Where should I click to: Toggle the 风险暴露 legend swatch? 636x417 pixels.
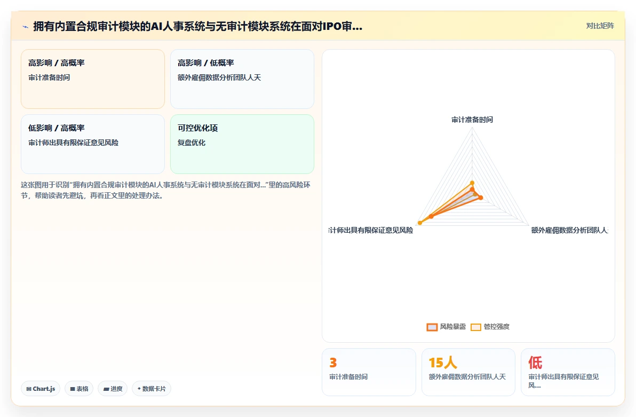pyautogui.click(x=432, y=327)
